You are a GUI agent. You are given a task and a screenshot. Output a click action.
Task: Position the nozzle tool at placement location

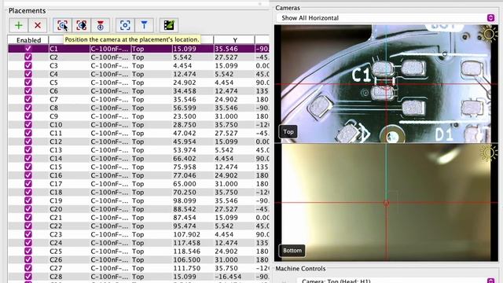tap(101, 25)
